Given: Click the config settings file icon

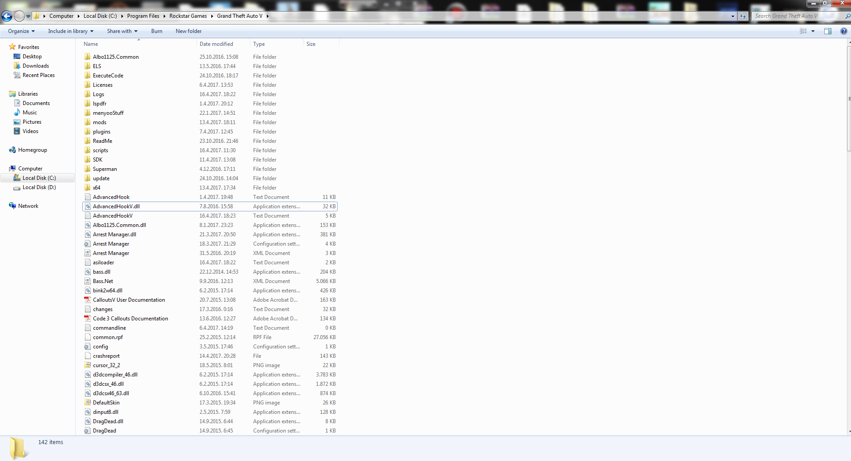Looking at the screenshot, I should [x=88, y=346].
